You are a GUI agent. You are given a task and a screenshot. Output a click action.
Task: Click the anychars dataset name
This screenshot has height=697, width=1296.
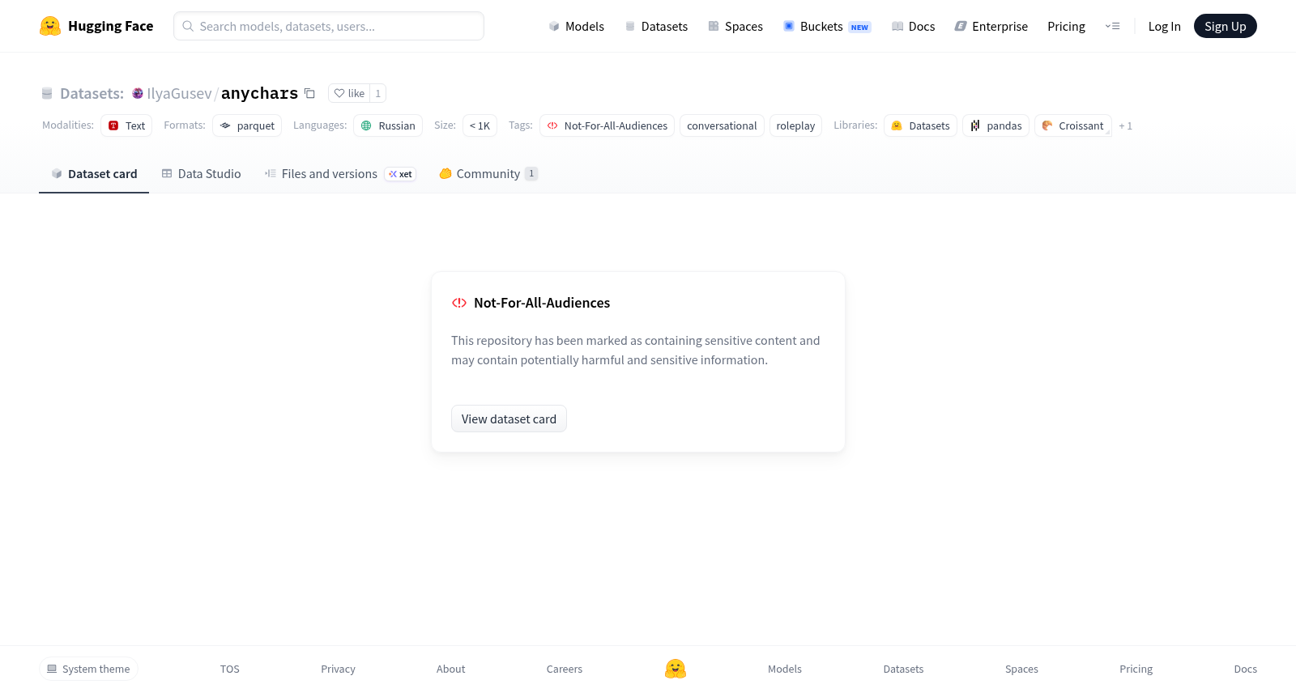(x=259, y=93)
